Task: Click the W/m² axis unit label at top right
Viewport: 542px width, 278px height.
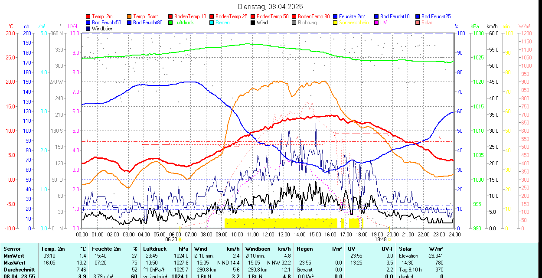Action: [x=525, y=27]
